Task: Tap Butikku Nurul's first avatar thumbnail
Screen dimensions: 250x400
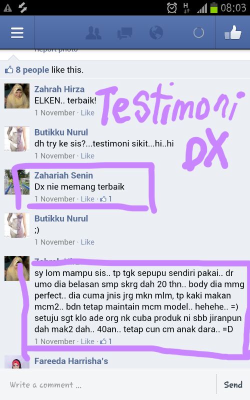Action: click(17, 139)
